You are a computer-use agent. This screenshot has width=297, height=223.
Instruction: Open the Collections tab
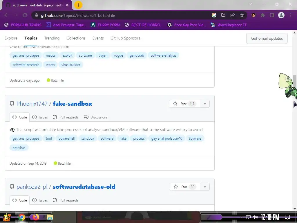76,38
